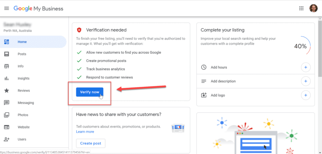Click the red verification shield icon
The height and width of the screenshot is (154, 322).
pos(79,30)
